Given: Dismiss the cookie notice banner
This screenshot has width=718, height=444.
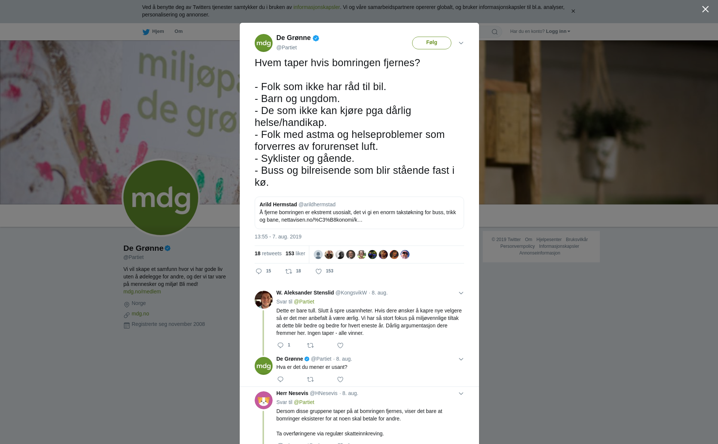Looking at the screenshot, I should coord(573,11).
